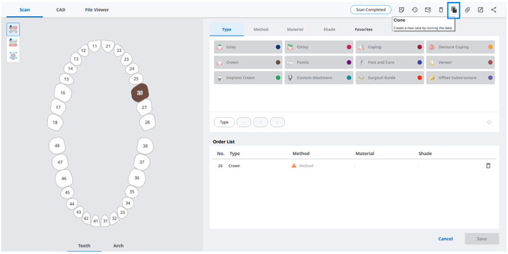508x254 pixels.
Task: Choose the Implant Crown type
Action: pos(248,78)
